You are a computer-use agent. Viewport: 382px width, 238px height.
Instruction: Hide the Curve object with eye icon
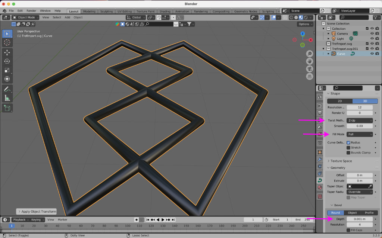coord(372,54)
